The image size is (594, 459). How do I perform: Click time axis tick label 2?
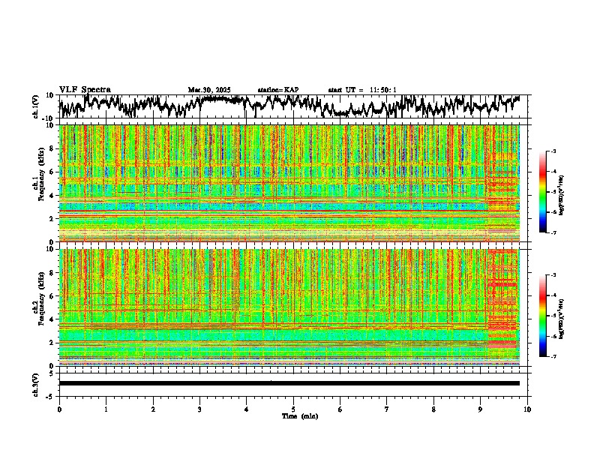click(153, 409)
